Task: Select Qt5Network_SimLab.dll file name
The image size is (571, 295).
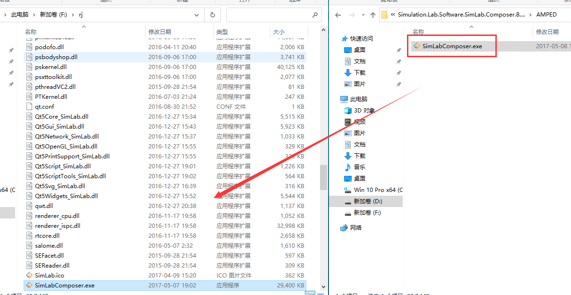Action: (67, 136)
